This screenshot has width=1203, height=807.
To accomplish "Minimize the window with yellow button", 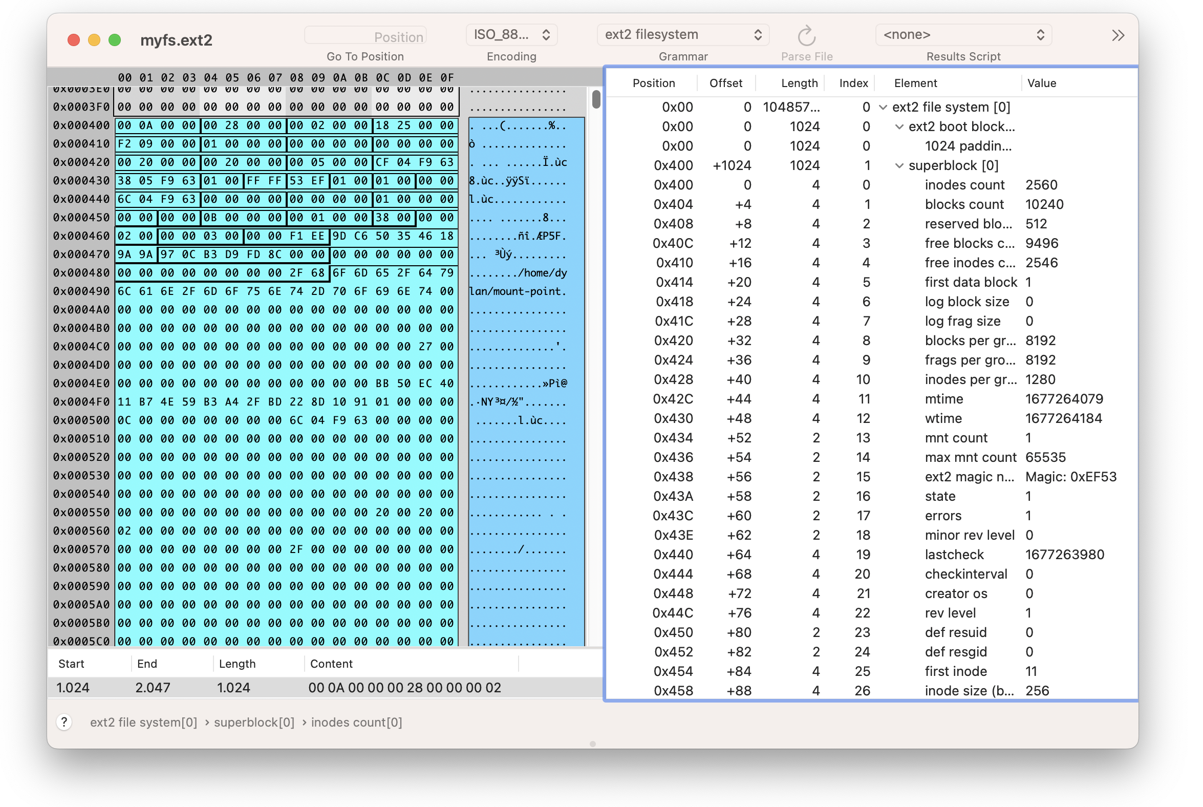I will [94, 40].
